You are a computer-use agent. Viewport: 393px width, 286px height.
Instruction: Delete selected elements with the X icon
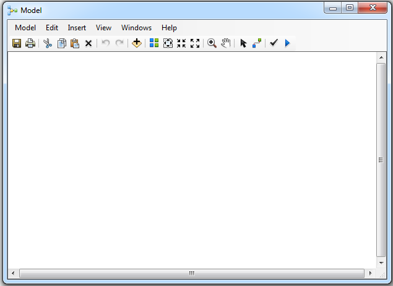pyautogui.click(x=89, y=43)
